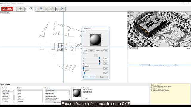Choose Organic in Material list
The image size is (191, 107).
[x=30, y=97]
